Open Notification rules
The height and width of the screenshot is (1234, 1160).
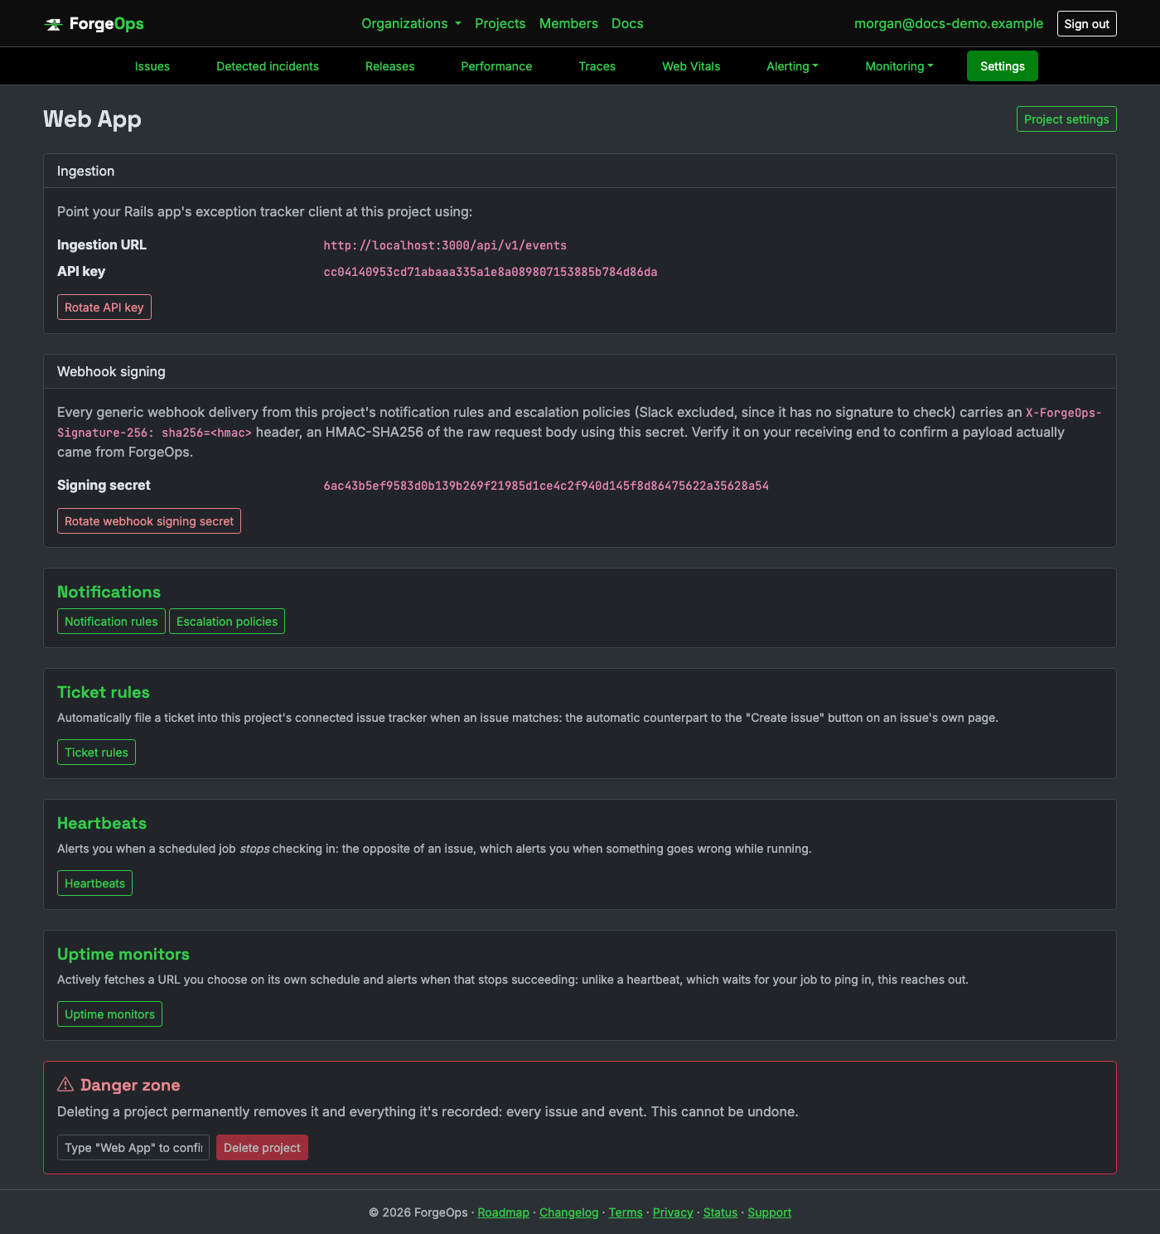point(111,622)
